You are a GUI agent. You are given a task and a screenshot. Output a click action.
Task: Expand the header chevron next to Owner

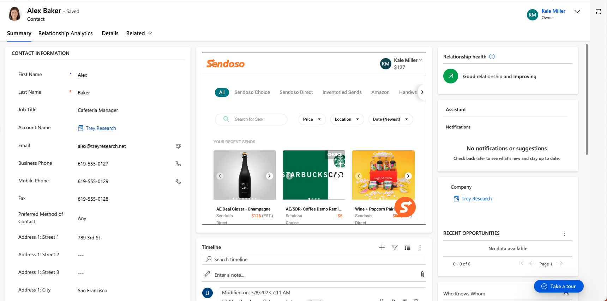click(577, 12)
